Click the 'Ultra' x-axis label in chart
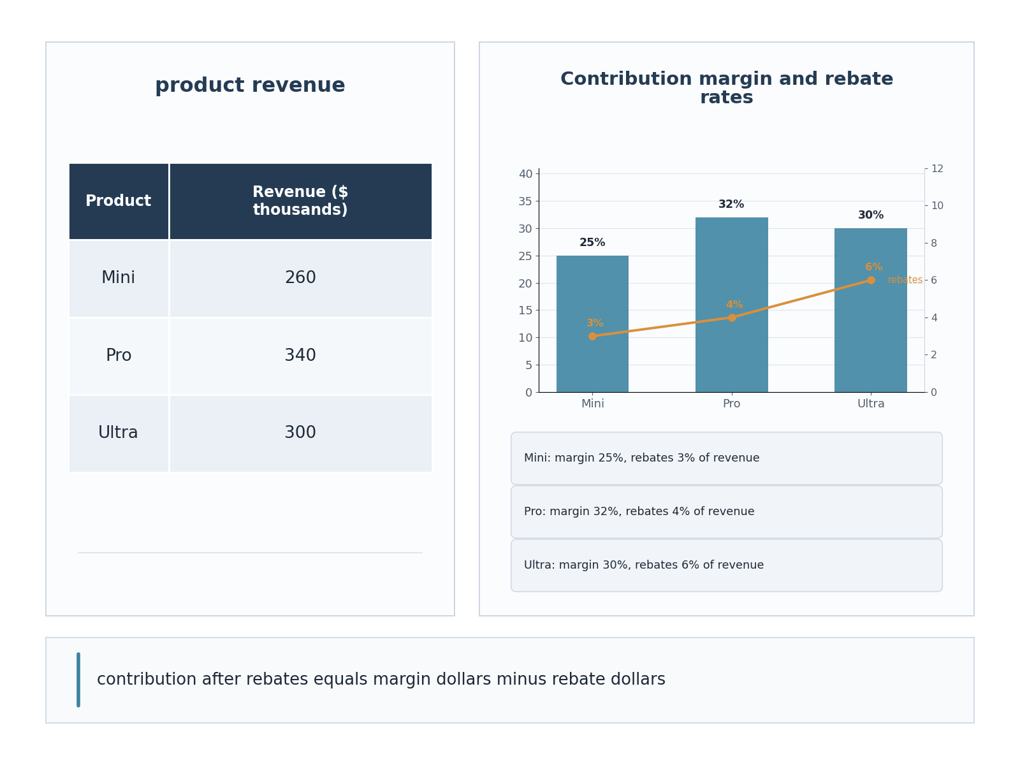Screen dimensions: 1020x765 [871, 404]
